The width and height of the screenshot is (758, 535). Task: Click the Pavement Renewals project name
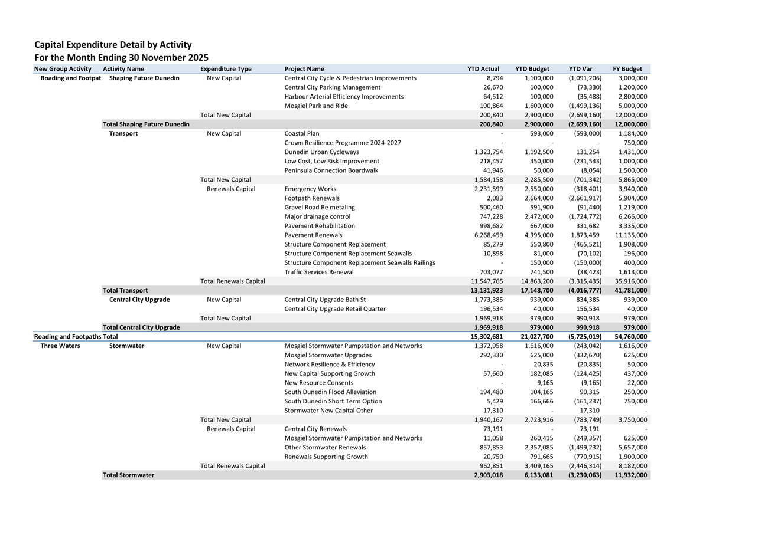(313, 235)
